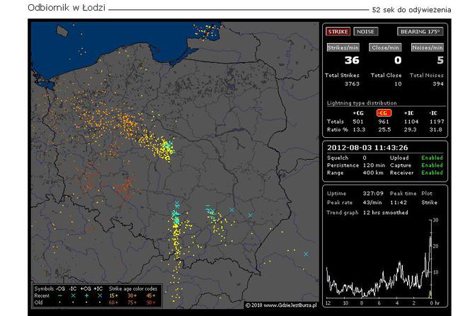
Task: Click the Strikes/min label box
Action: [x=343, y=47]
